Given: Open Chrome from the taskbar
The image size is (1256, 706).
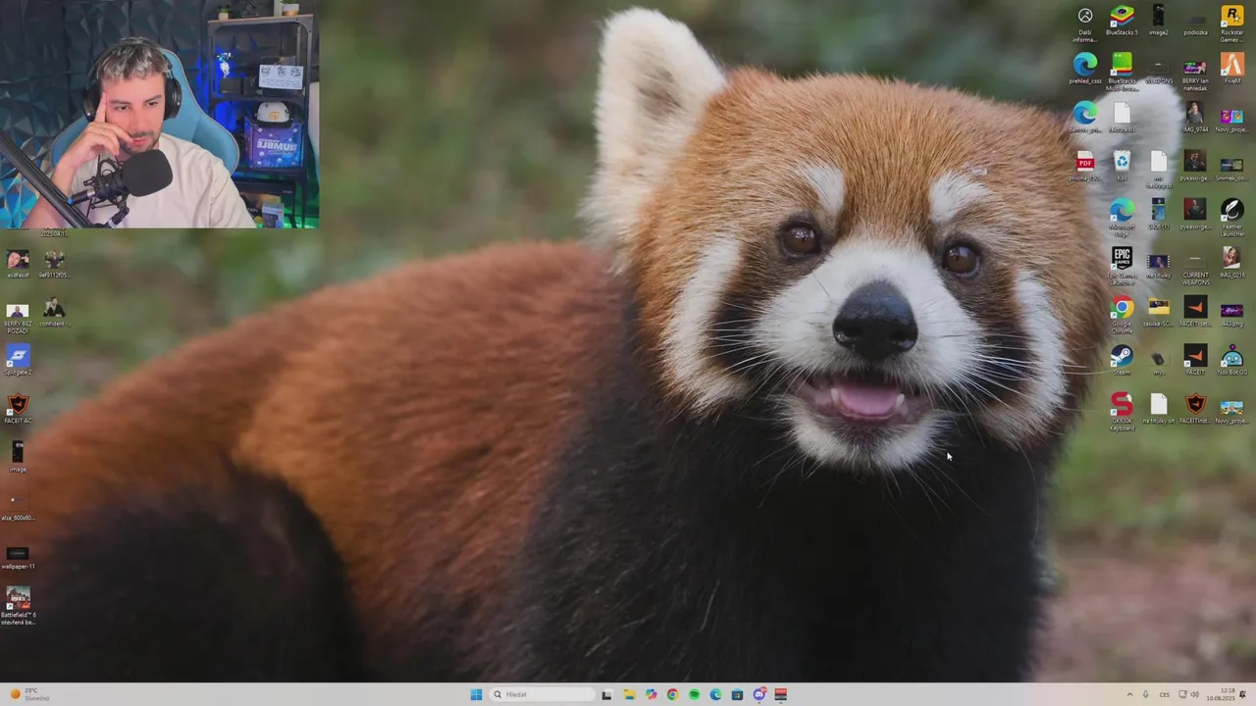Looking at the screenshot, I should click(x=672, y=694).
